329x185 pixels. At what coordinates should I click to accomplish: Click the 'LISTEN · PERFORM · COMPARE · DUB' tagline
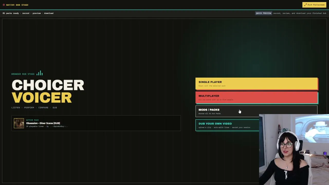coord(34,107)
